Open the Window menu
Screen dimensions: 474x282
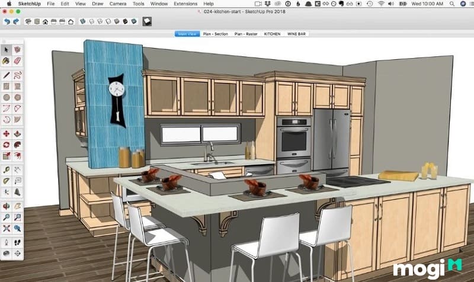tap(159, 4)
